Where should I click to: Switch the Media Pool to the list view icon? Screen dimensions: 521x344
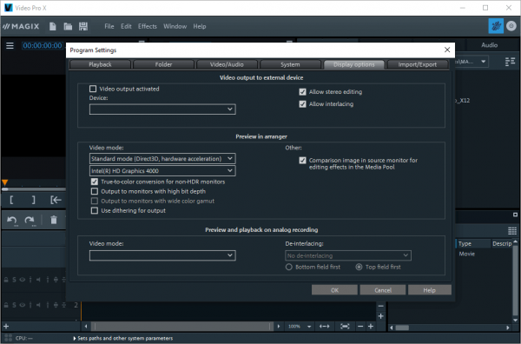(510, 62)
